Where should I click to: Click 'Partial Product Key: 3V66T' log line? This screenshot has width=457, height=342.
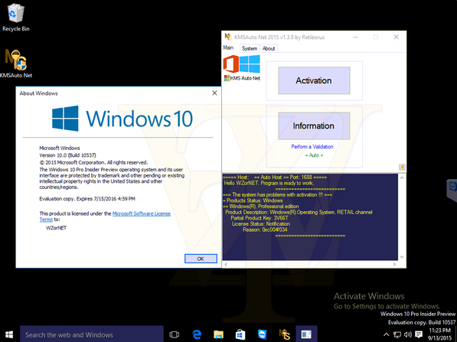(260, 218)
